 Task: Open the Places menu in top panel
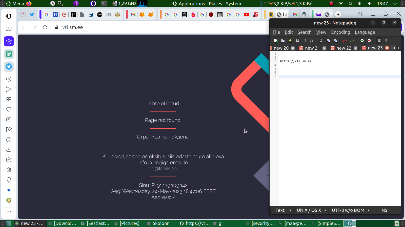pyautogui.click(x=215, y=4)
